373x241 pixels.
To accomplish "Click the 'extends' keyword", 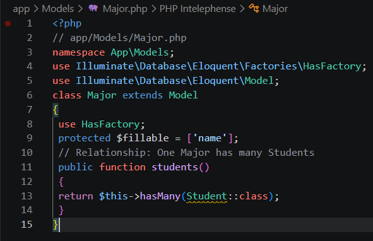I will click(143, 95).
